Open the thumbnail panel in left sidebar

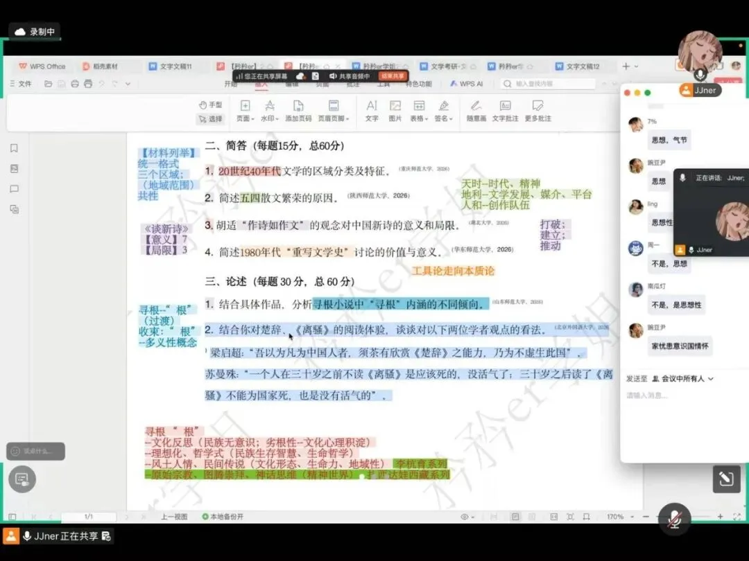15,168
